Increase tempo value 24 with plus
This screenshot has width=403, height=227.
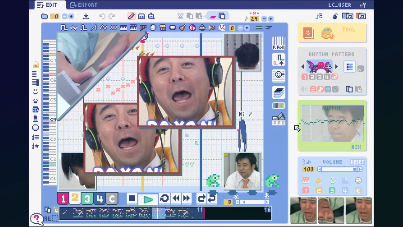pos(270,19)
